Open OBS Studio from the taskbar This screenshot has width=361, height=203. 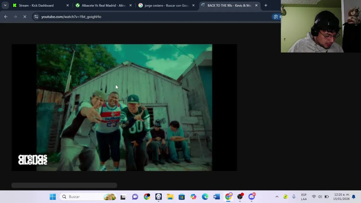tap(240, 197)
